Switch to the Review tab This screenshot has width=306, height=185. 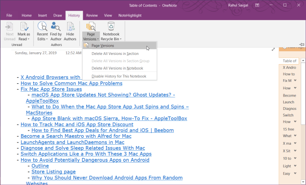92,15
